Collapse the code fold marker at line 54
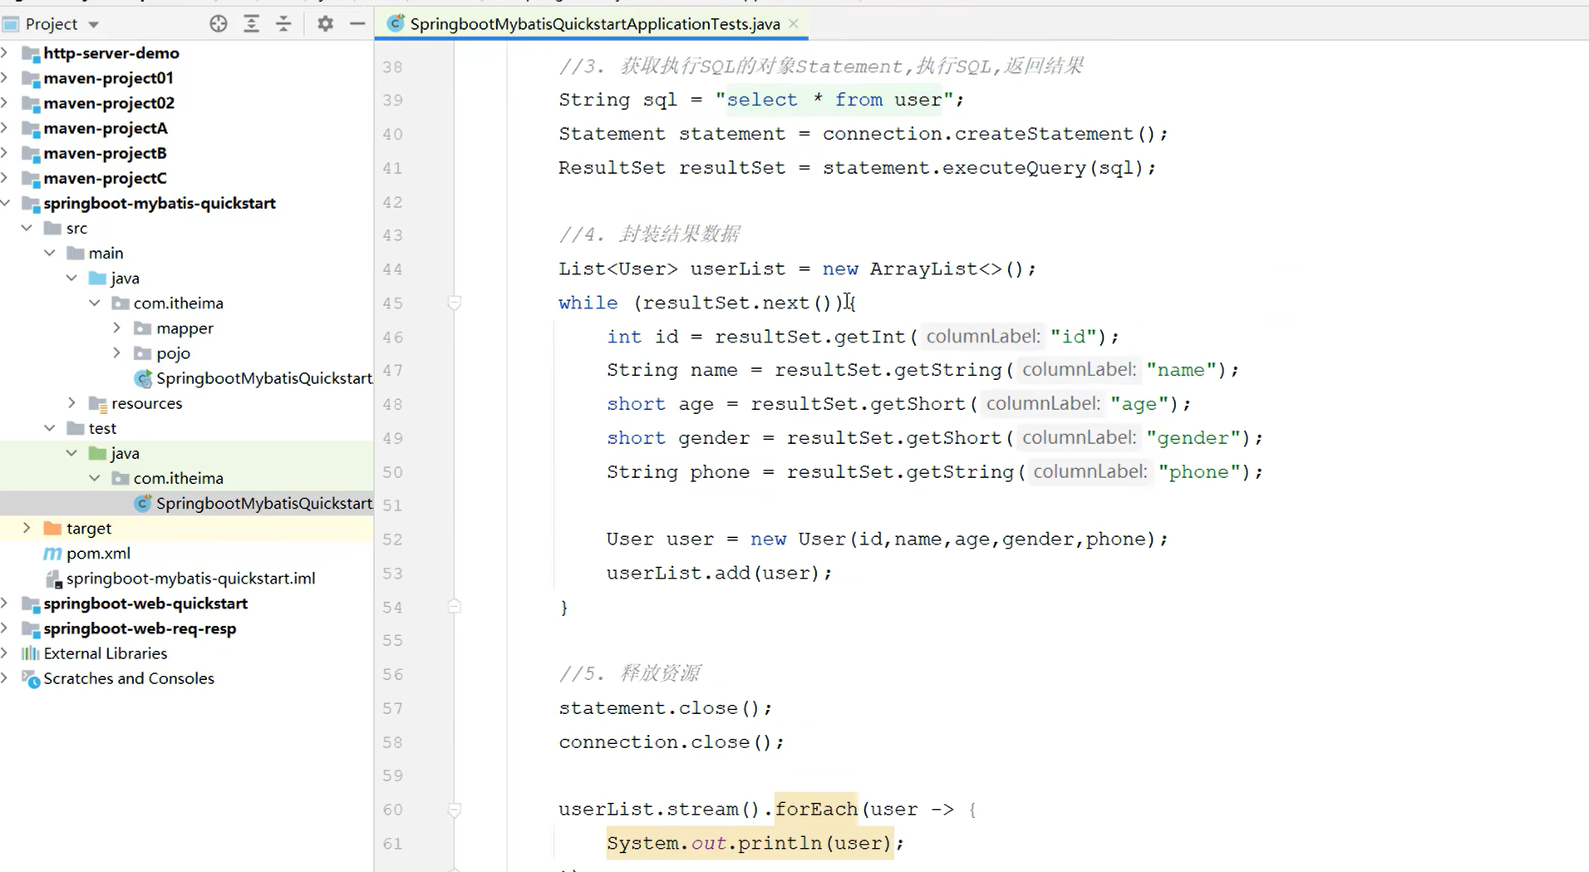 click(x=455, y=606)
